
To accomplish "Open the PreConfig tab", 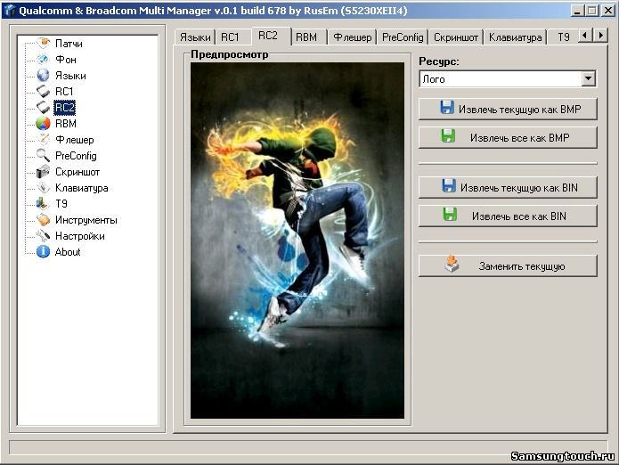I will [403, 37].
